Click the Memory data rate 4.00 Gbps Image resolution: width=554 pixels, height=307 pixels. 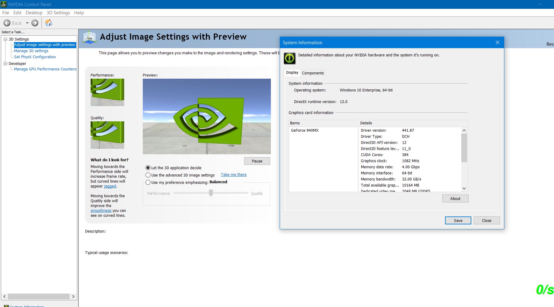pyautogui.click(x=411, y=167)
